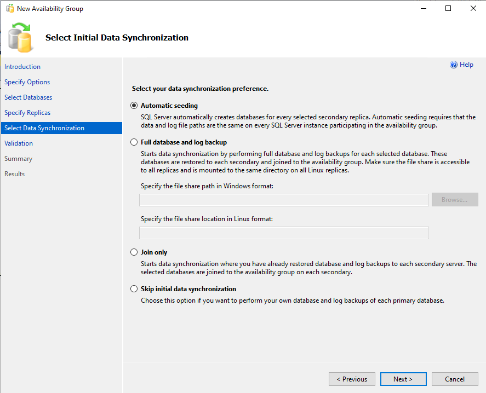Click the blue Help question mark icon
486x393 pixels.
[454, 65]
